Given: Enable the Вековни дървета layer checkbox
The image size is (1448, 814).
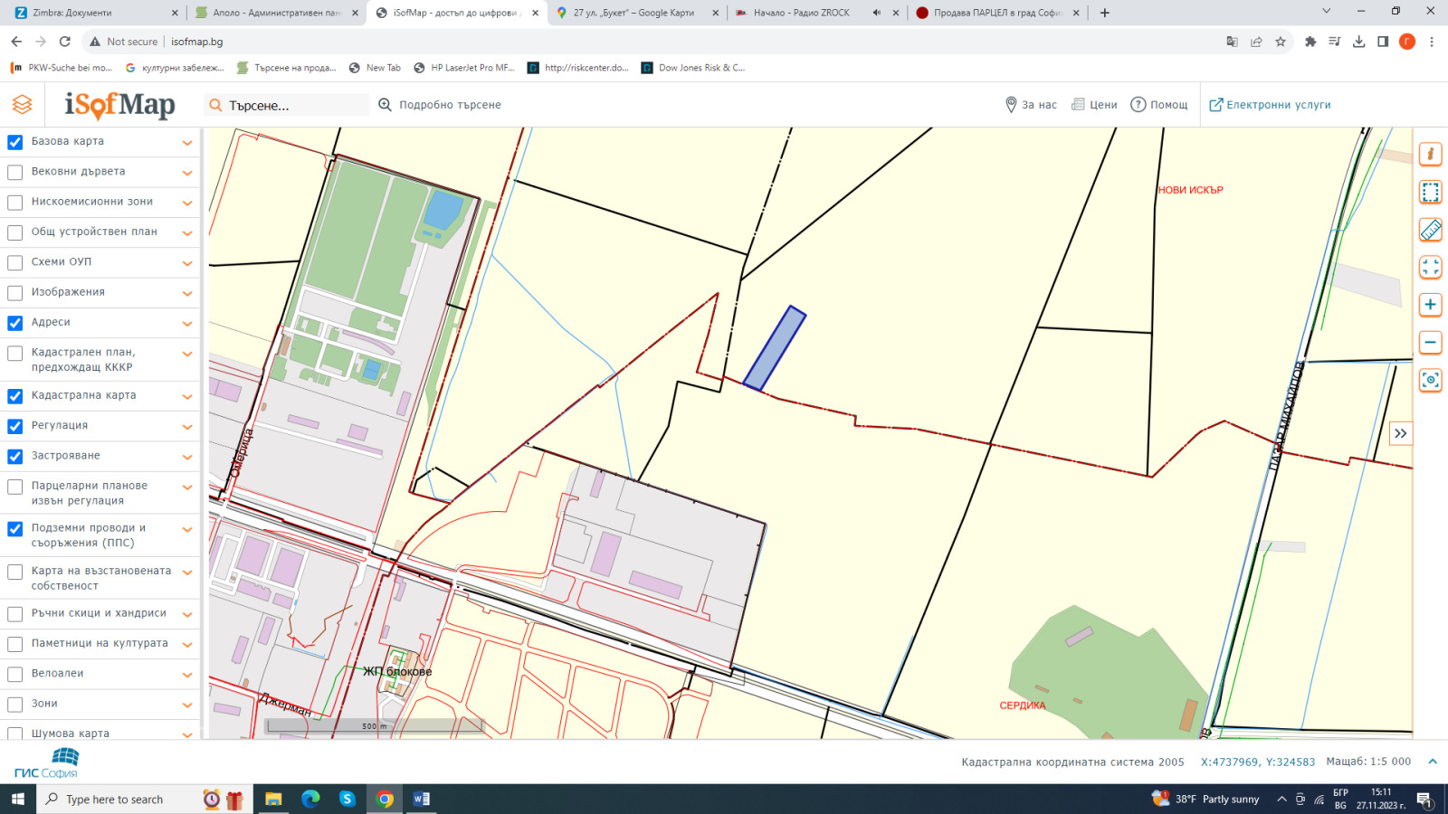Looking at the screenshot, I should tap(15, 173).
